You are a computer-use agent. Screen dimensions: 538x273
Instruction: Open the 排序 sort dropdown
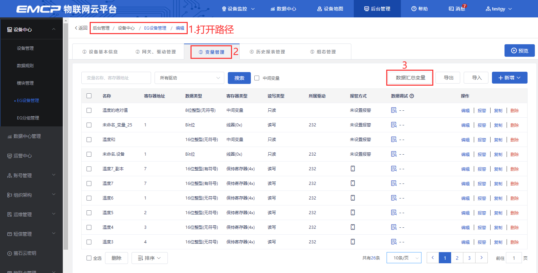click(150, 258)
